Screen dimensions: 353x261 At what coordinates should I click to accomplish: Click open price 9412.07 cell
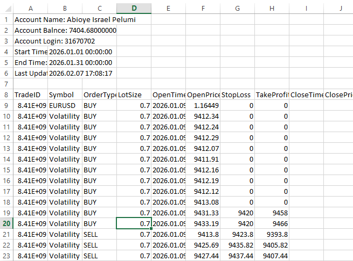point(203,149)
